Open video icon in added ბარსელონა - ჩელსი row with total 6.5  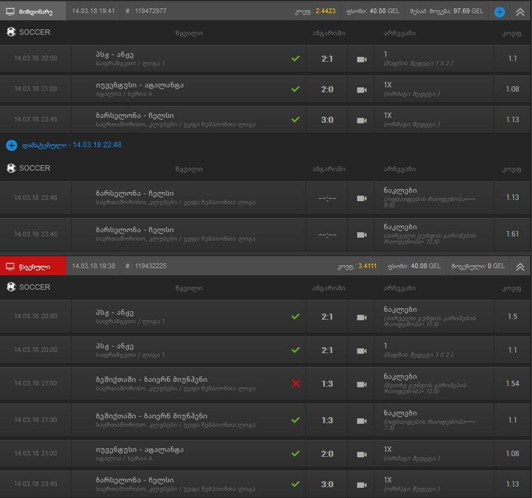click(x=362, y=198)
